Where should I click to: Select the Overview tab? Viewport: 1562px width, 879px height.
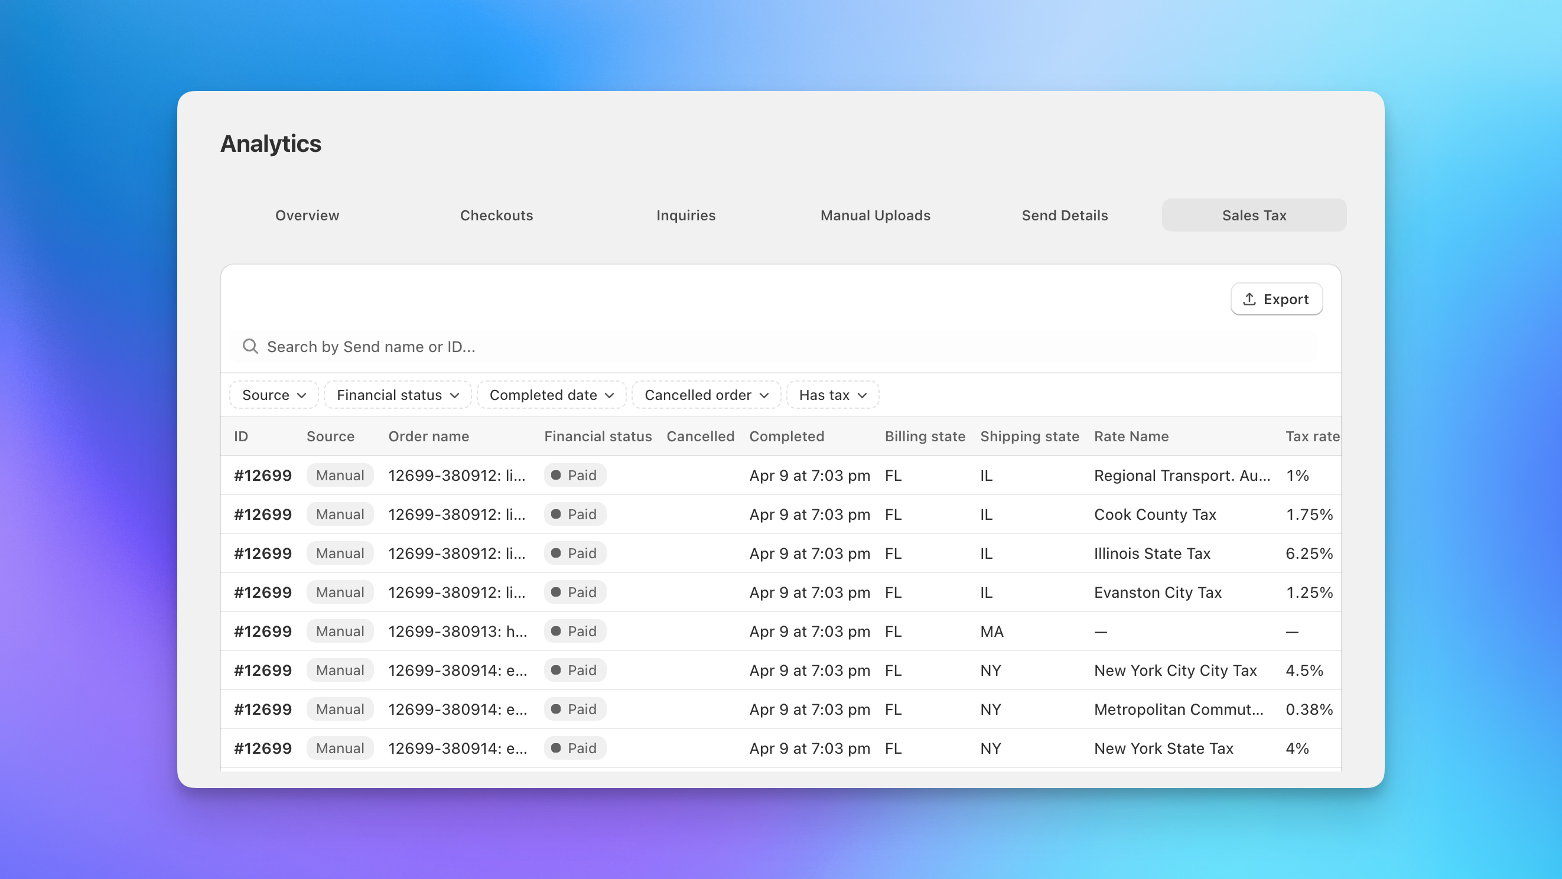tap(307, 215)
